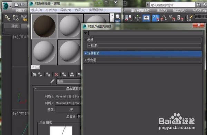The width and height of the screenshot is (207, 135).
Task: Open 导航(N) menu in Material Editor
Action: (66, 10)
